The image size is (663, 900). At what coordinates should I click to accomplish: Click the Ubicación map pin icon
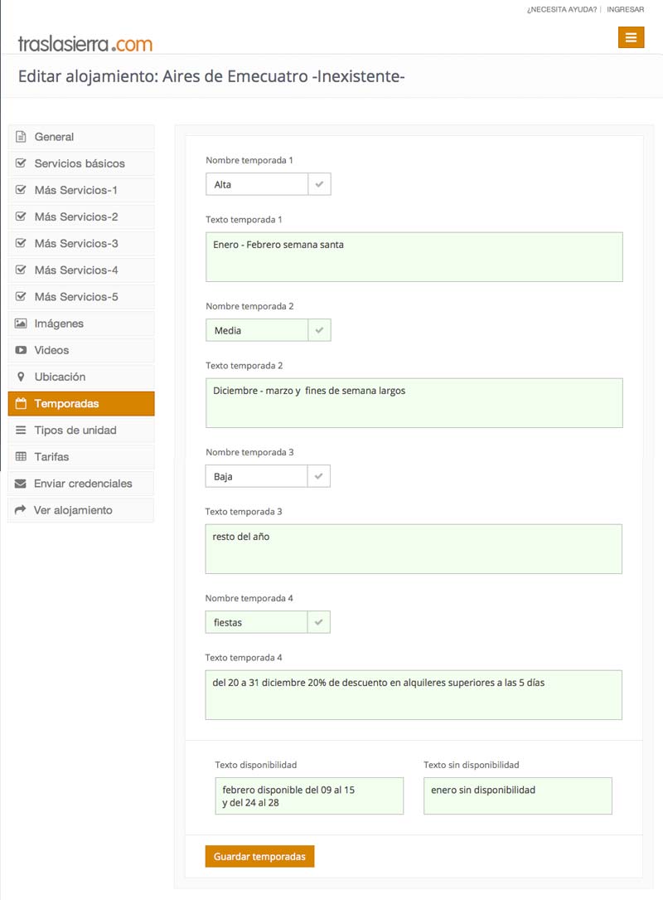coord(21,377)
